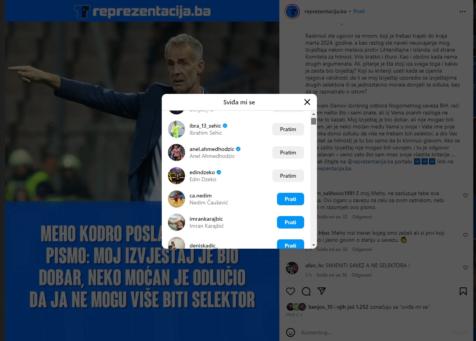
Task: Open reprezentacija.ba profile avatar in header
Action: point(292,12)
